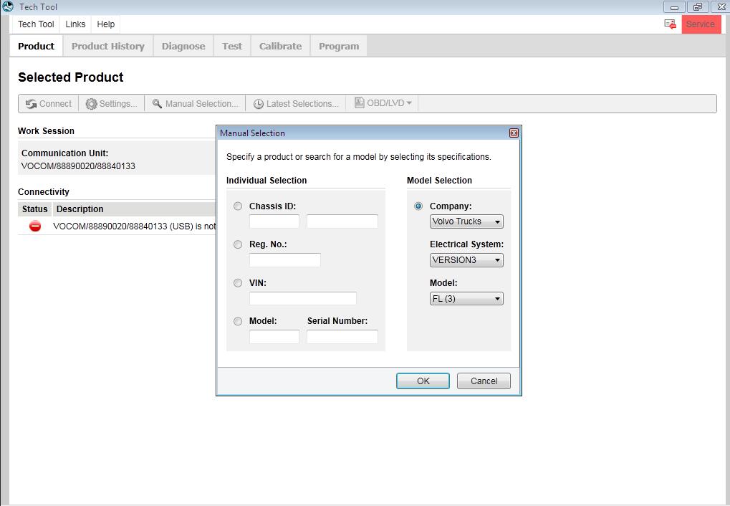Open the Links menu

tap(75, 24)
